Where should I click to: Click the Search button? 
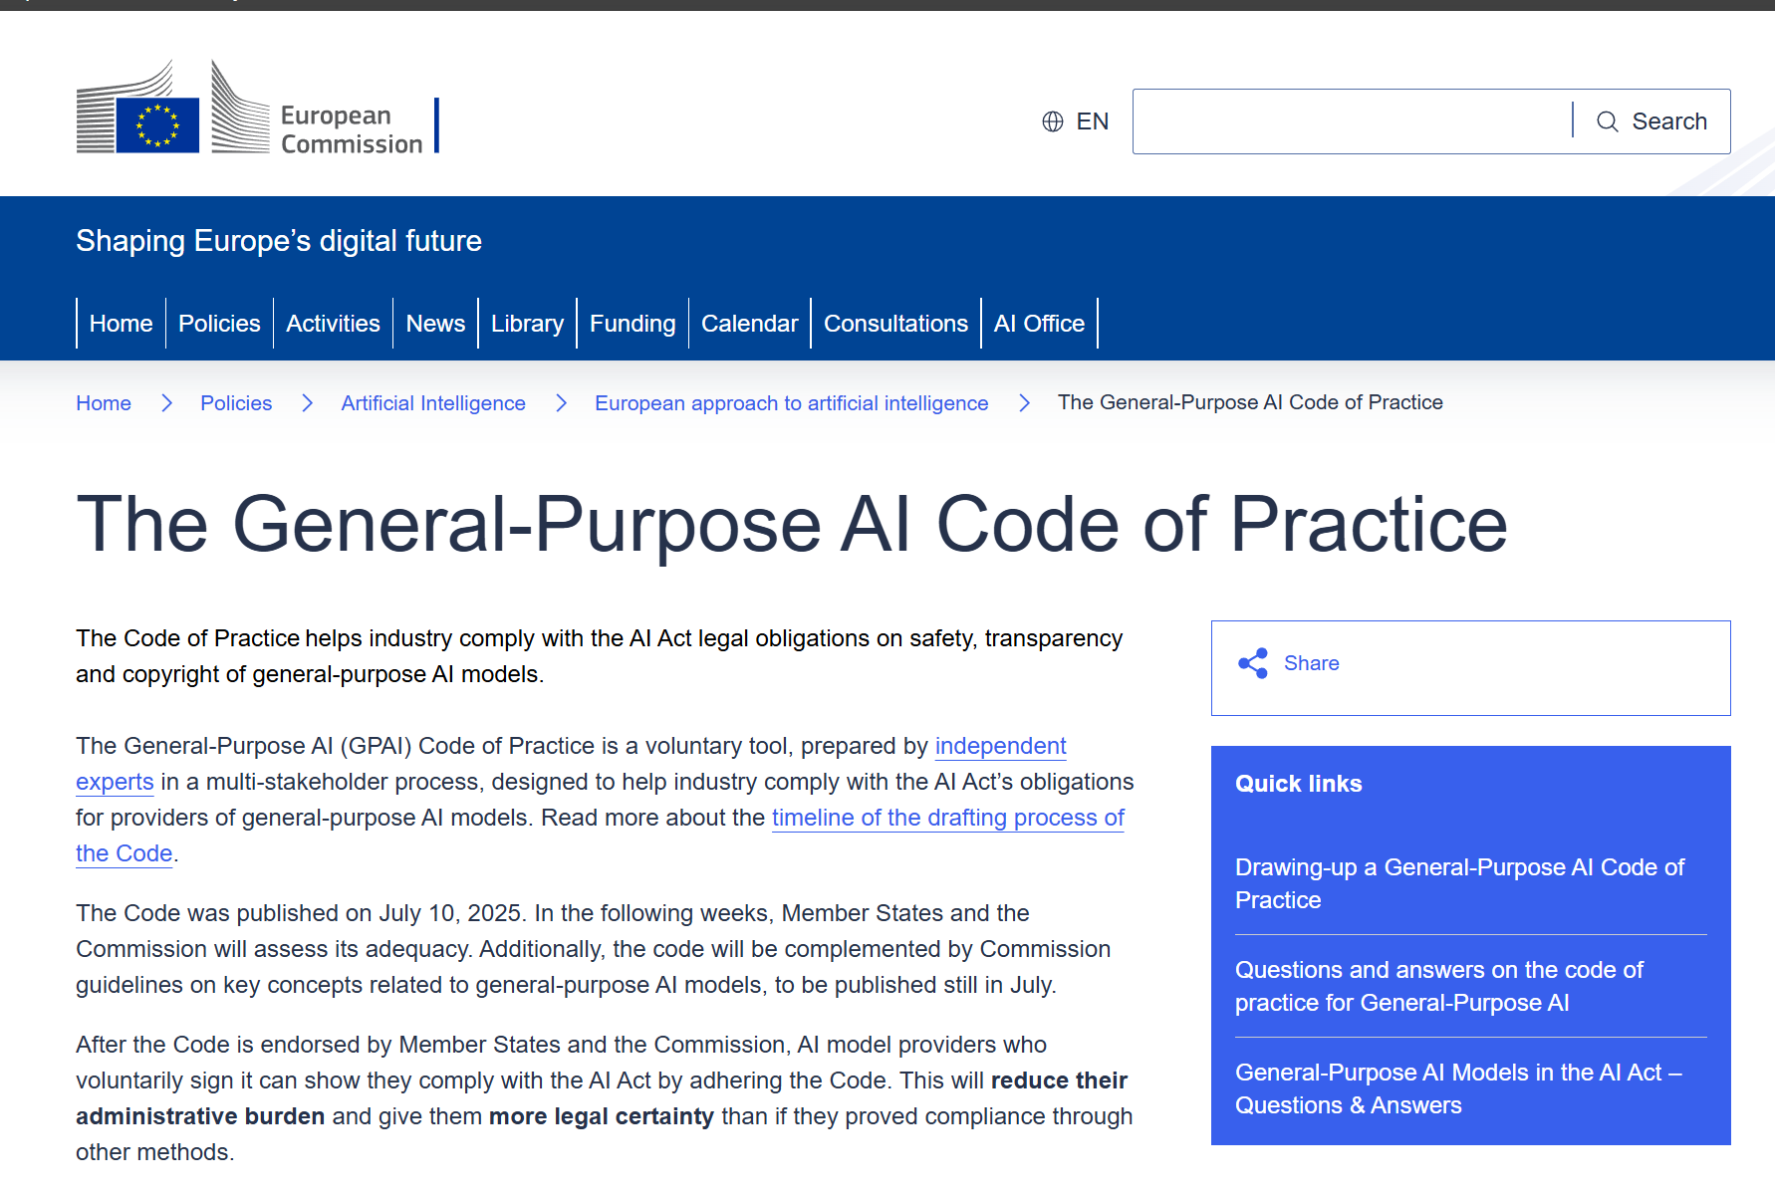1652,121
